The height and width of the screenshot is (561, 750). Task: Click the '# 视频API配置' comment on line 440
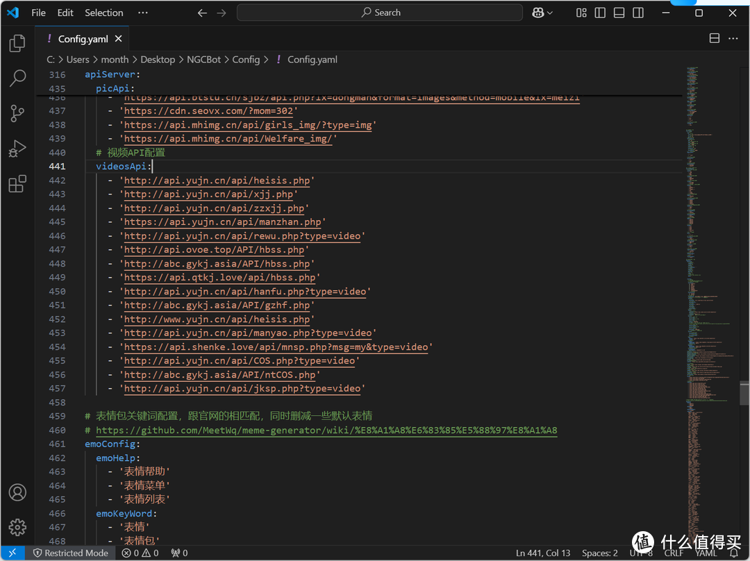pos(130,153)
